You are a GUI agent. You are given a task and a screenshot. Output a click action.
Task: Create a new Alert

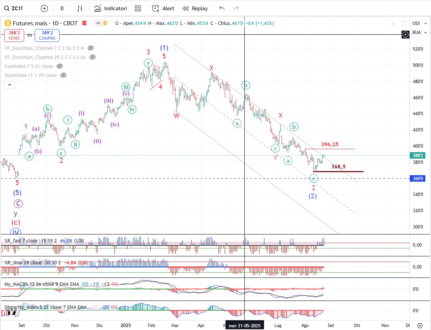pos(163,8)
